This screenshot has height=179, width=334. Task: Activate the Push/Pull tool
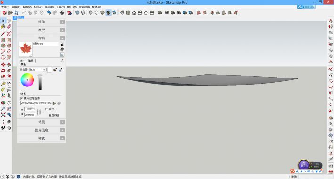point(9,64)
